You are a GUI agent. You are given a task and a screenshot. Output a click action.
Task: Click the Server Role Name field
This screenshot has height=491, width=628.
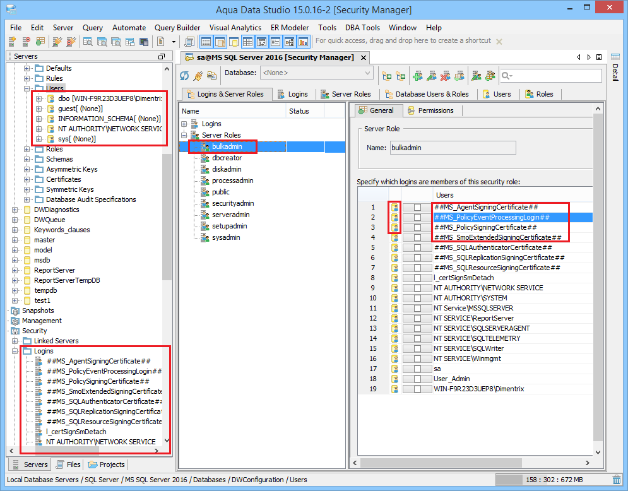point(453,148)
